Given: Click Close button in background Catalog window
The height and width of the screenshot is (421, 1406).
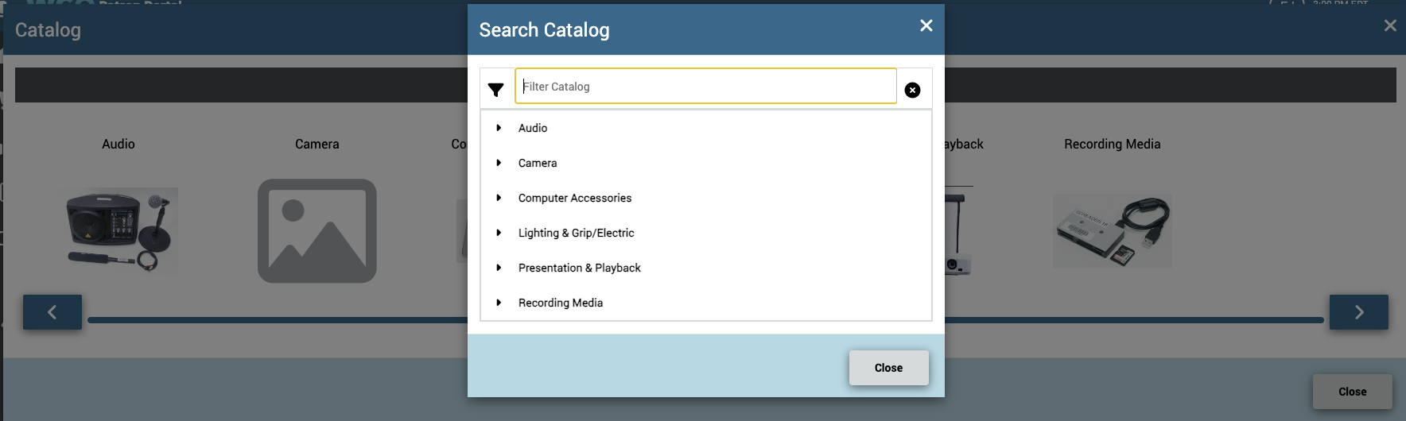Looking at the screenshot, I should [1352, 392].
